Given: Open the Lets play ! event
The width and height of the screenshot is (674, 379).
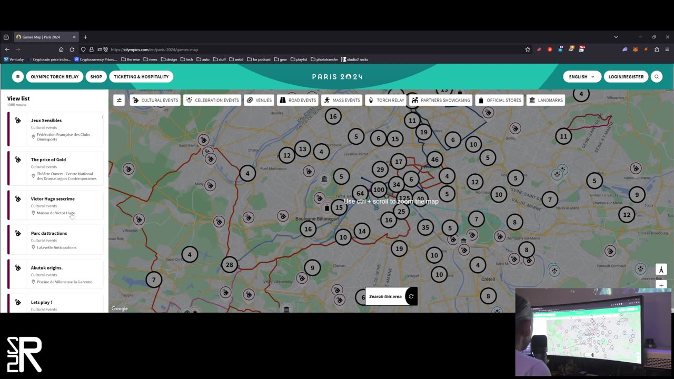Looking at the screenshot, I should (x=55, y=304).
